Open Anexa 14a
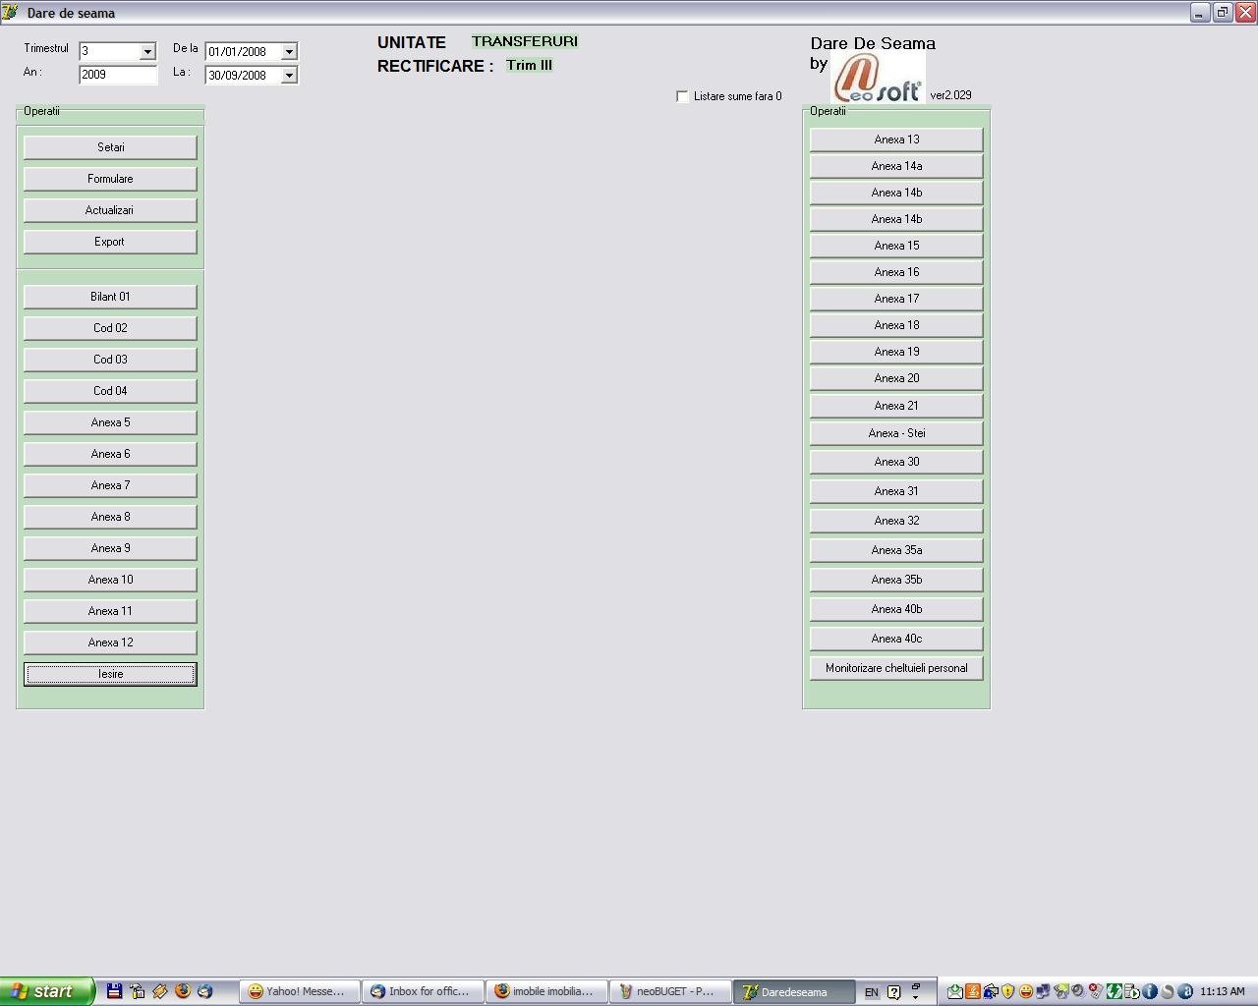Screen dimensions: 1258x1006 896,166
